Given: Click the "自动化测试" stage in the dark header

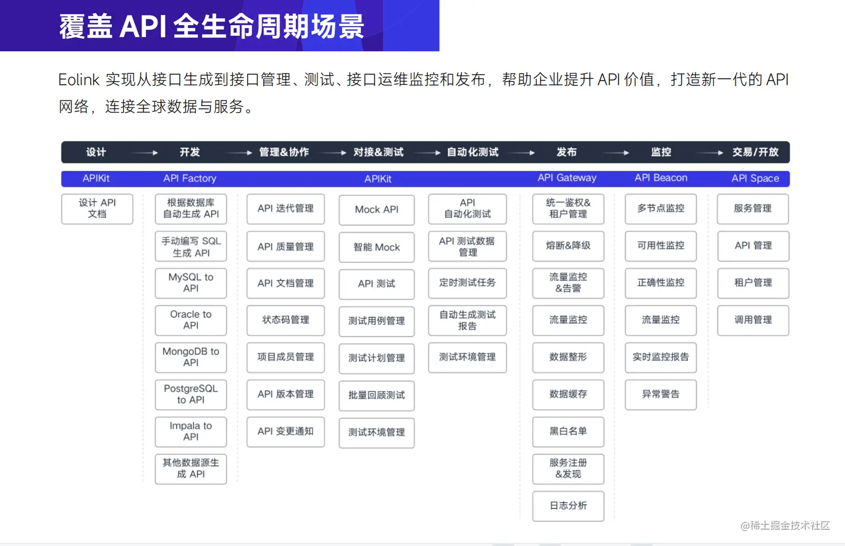Looking at the screenshot, I should [x=473, y=152].
